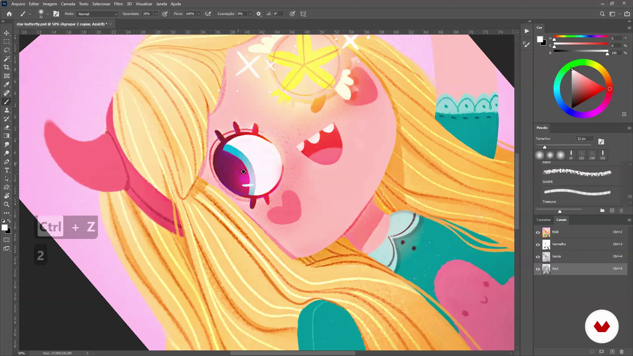Select the Type tool
This screenshot has height=356, width=633.
(x=7, y=170)
